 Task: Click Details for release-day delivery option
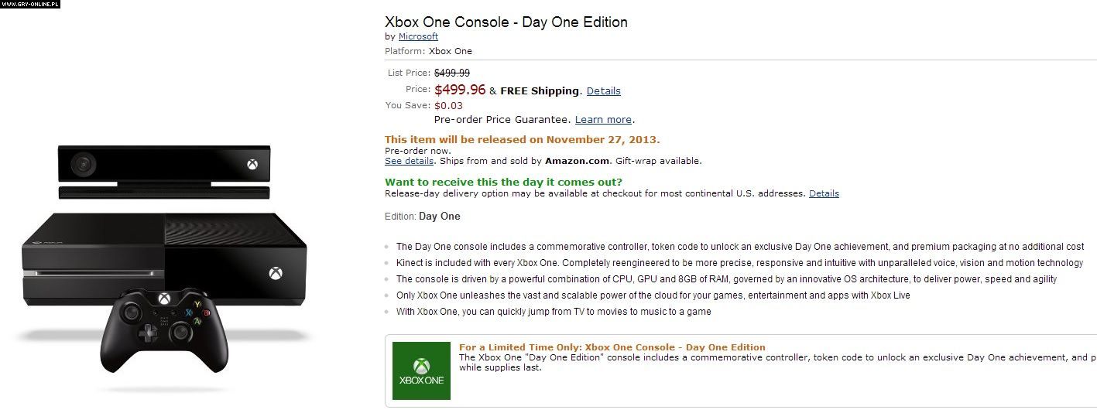coord(824,193)
